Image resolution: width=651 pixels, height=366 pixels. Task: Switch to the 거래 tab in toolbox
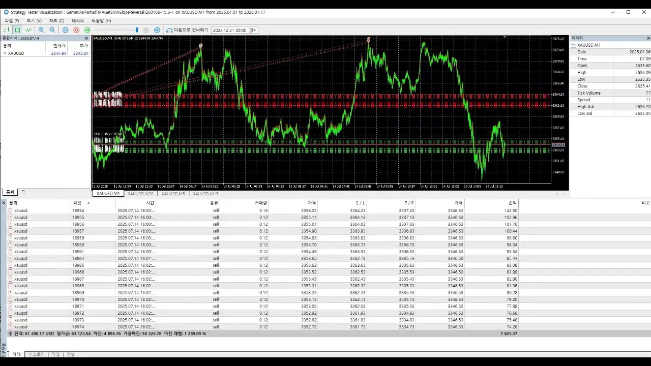click(17, 354)
